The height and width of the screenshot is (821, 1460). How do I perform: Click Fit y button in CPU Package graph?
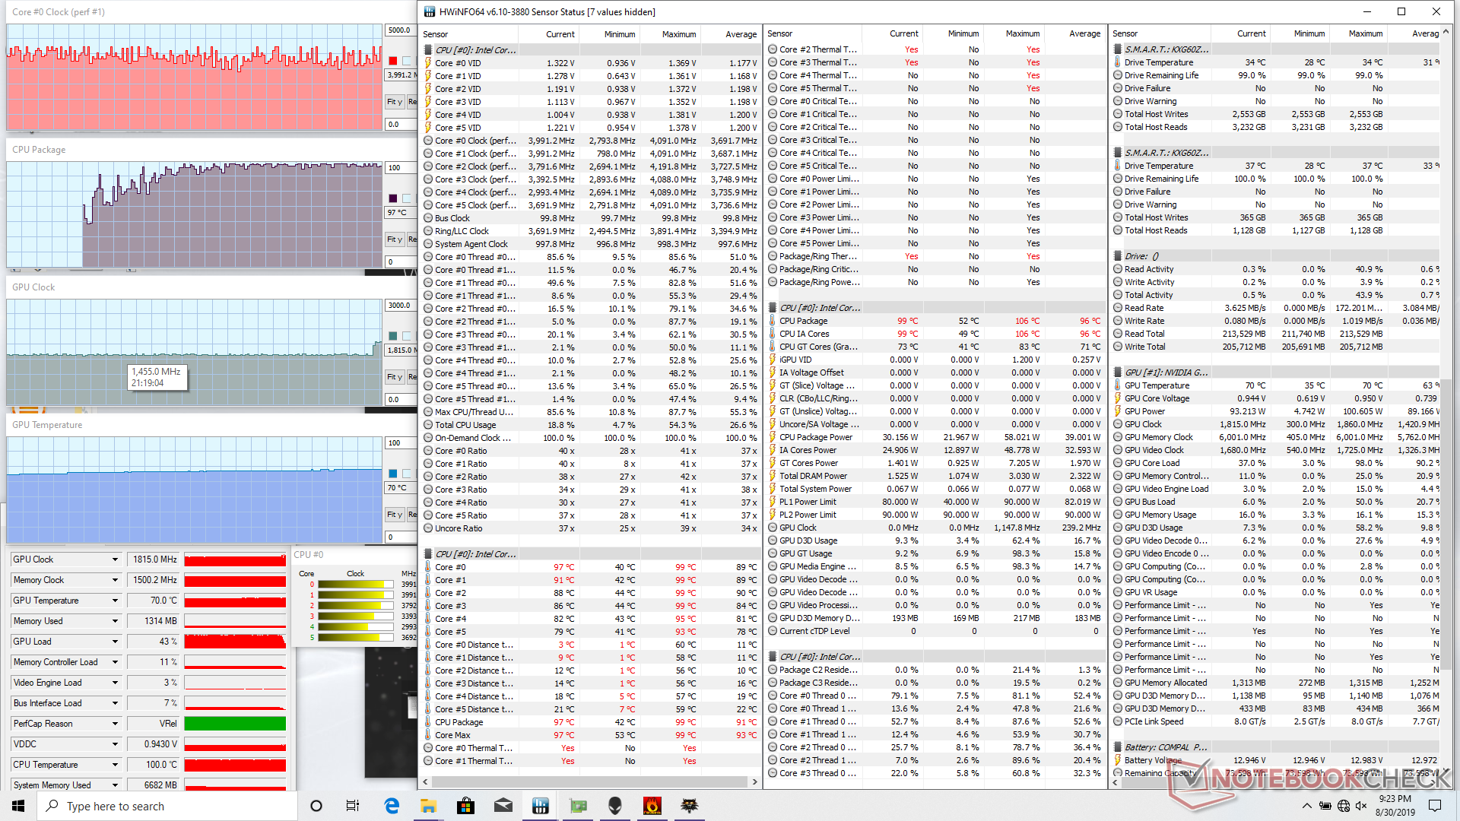(x=395, y=239)
